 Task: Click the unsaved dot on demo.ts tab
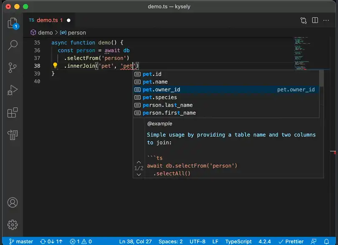tap(68, 20)
